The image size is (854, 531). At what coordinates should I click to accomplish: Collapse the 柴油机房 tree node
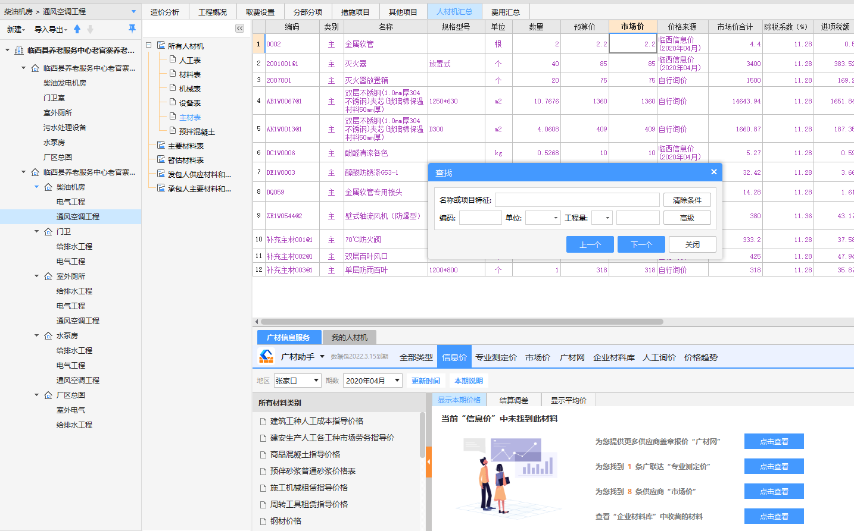[36, 187]
